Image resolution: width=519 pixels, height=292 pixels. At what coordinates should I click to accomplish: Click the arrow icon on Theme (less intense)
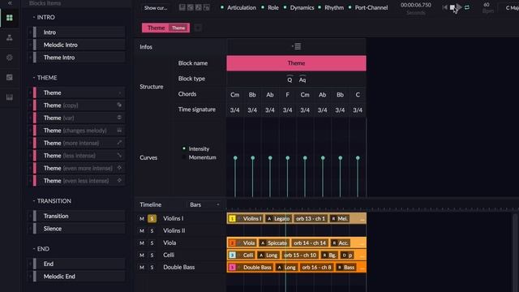(119, 155)
